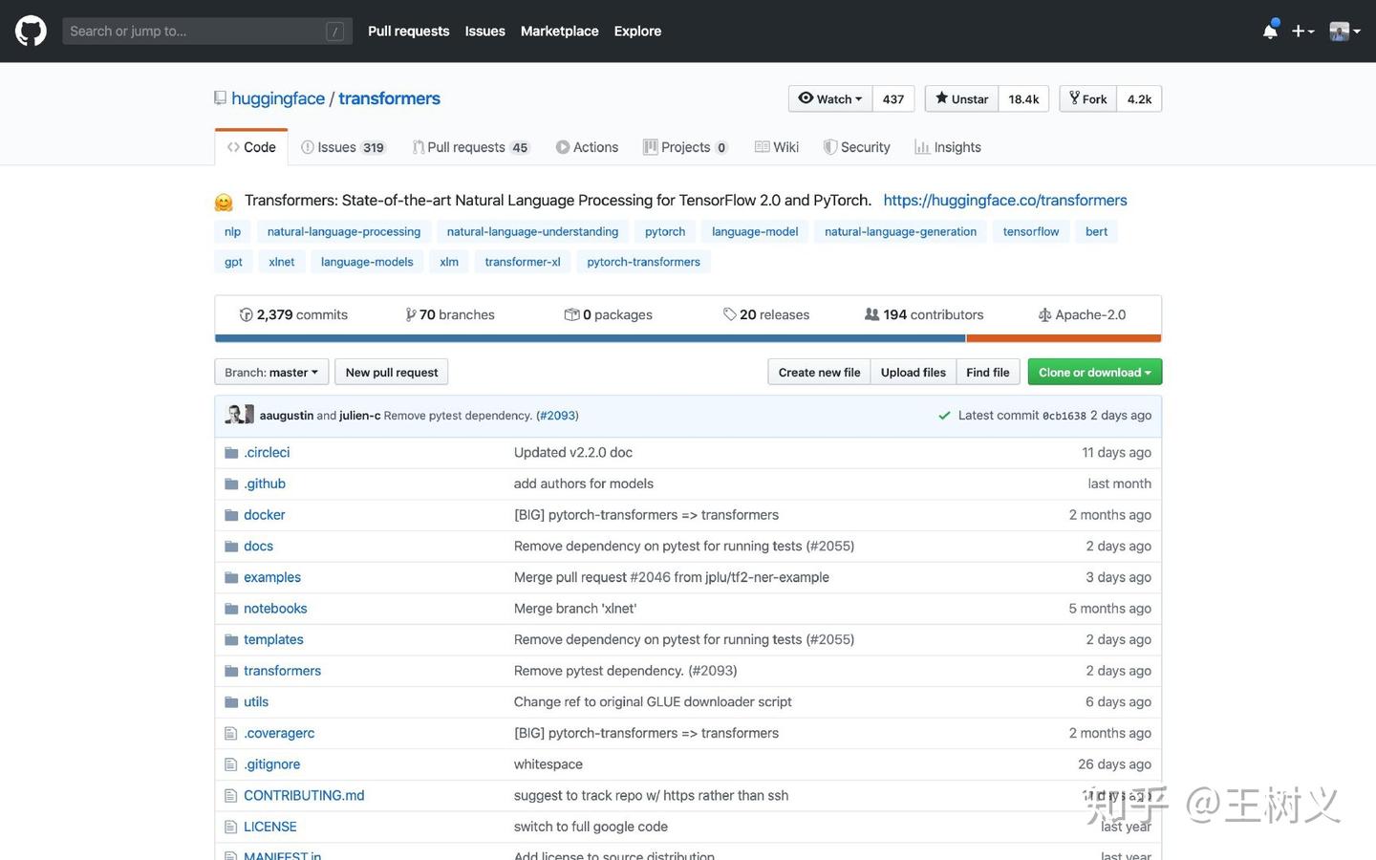Expand the Clone or download menu
The width and height of the screenshot is (1376, 860).
coord(1094,372)
